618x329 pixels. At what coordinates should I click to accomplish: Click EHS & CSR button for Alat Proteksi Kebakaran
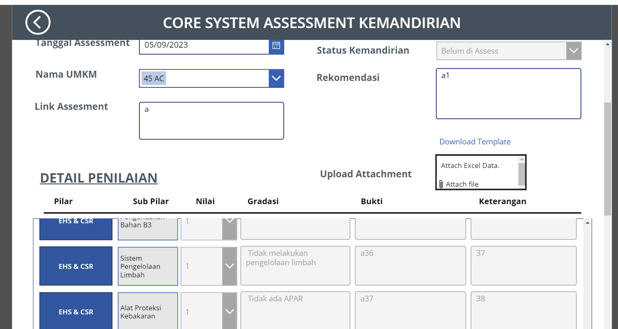point(76,312)
